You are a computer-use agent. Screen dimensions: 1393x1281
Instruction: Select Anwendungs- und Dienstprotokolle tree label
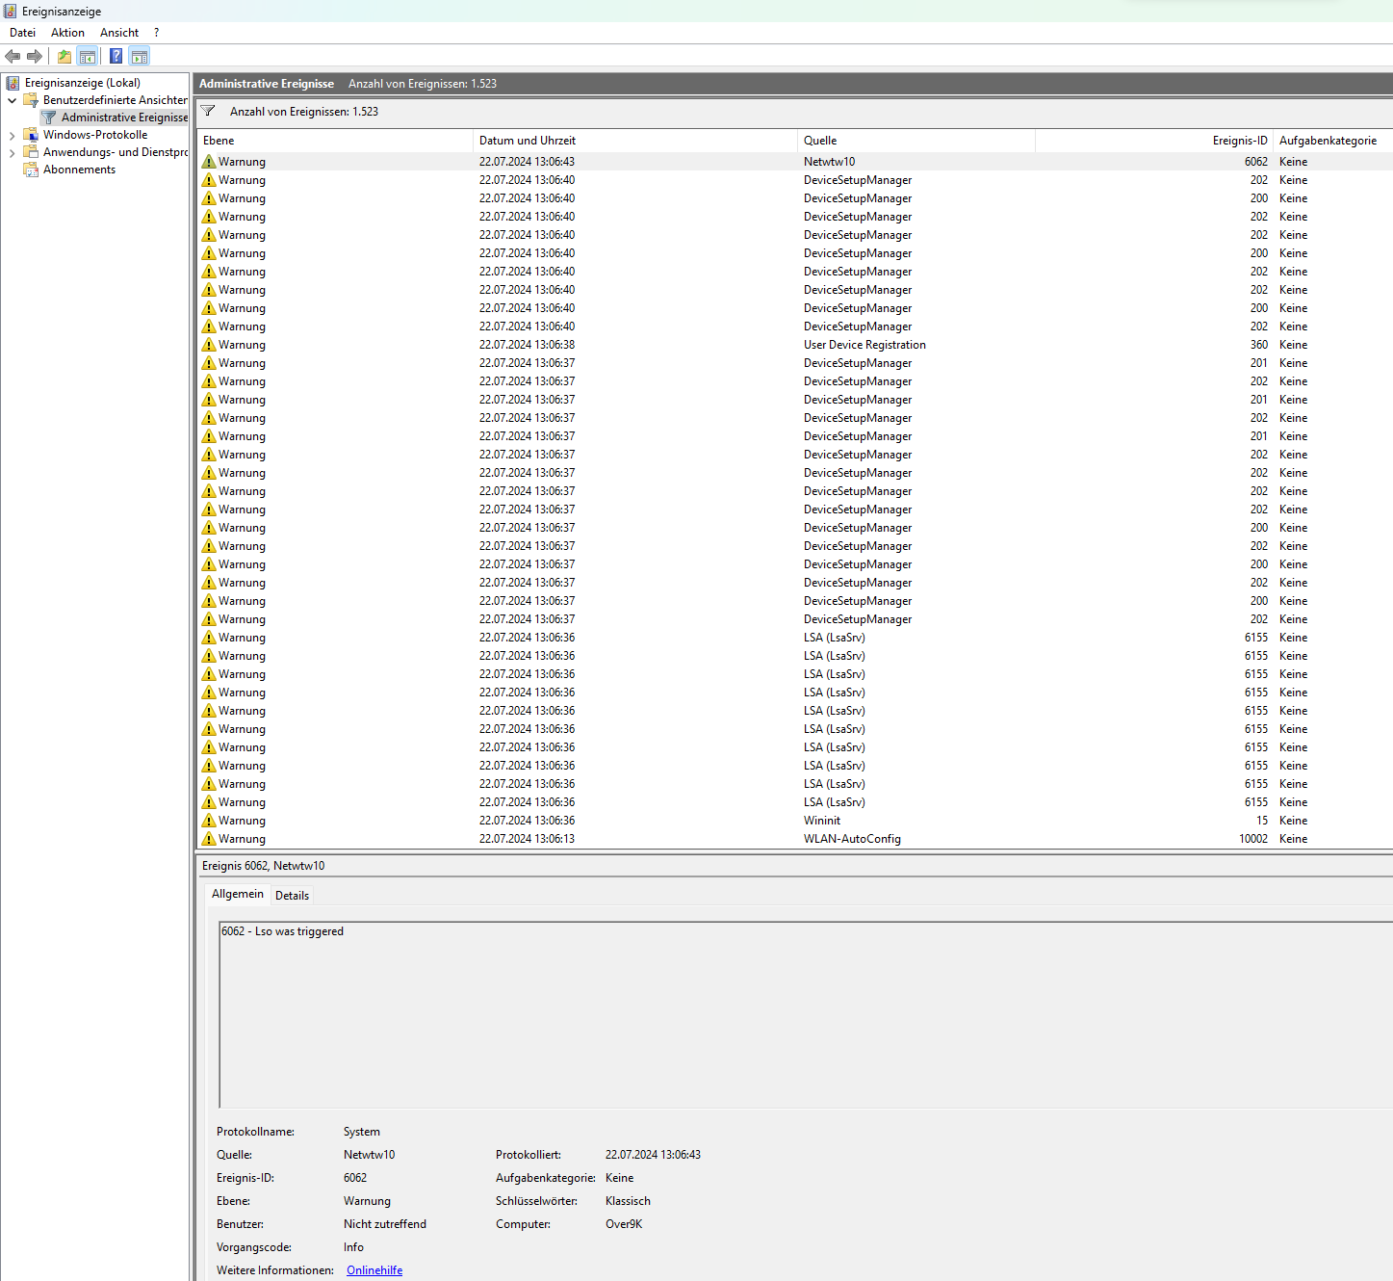tap(116, 152)
